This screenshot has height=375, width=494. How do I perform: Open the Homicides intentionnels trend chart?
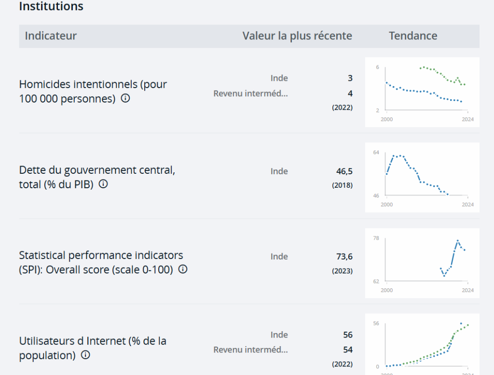tap(422, 92)
